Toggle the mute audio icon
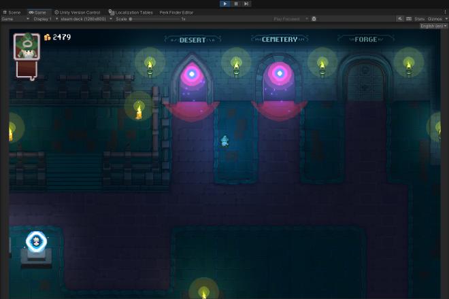449x299 pixels. coord(399,19)
